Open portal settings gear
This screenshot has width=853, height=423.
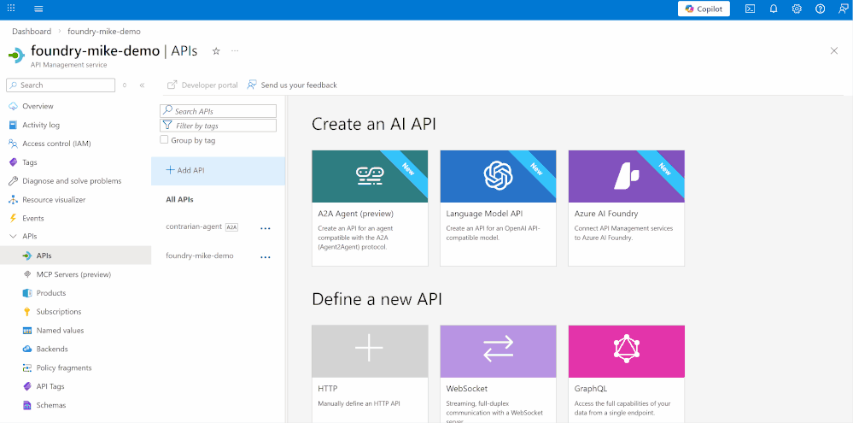pos(797,9)
